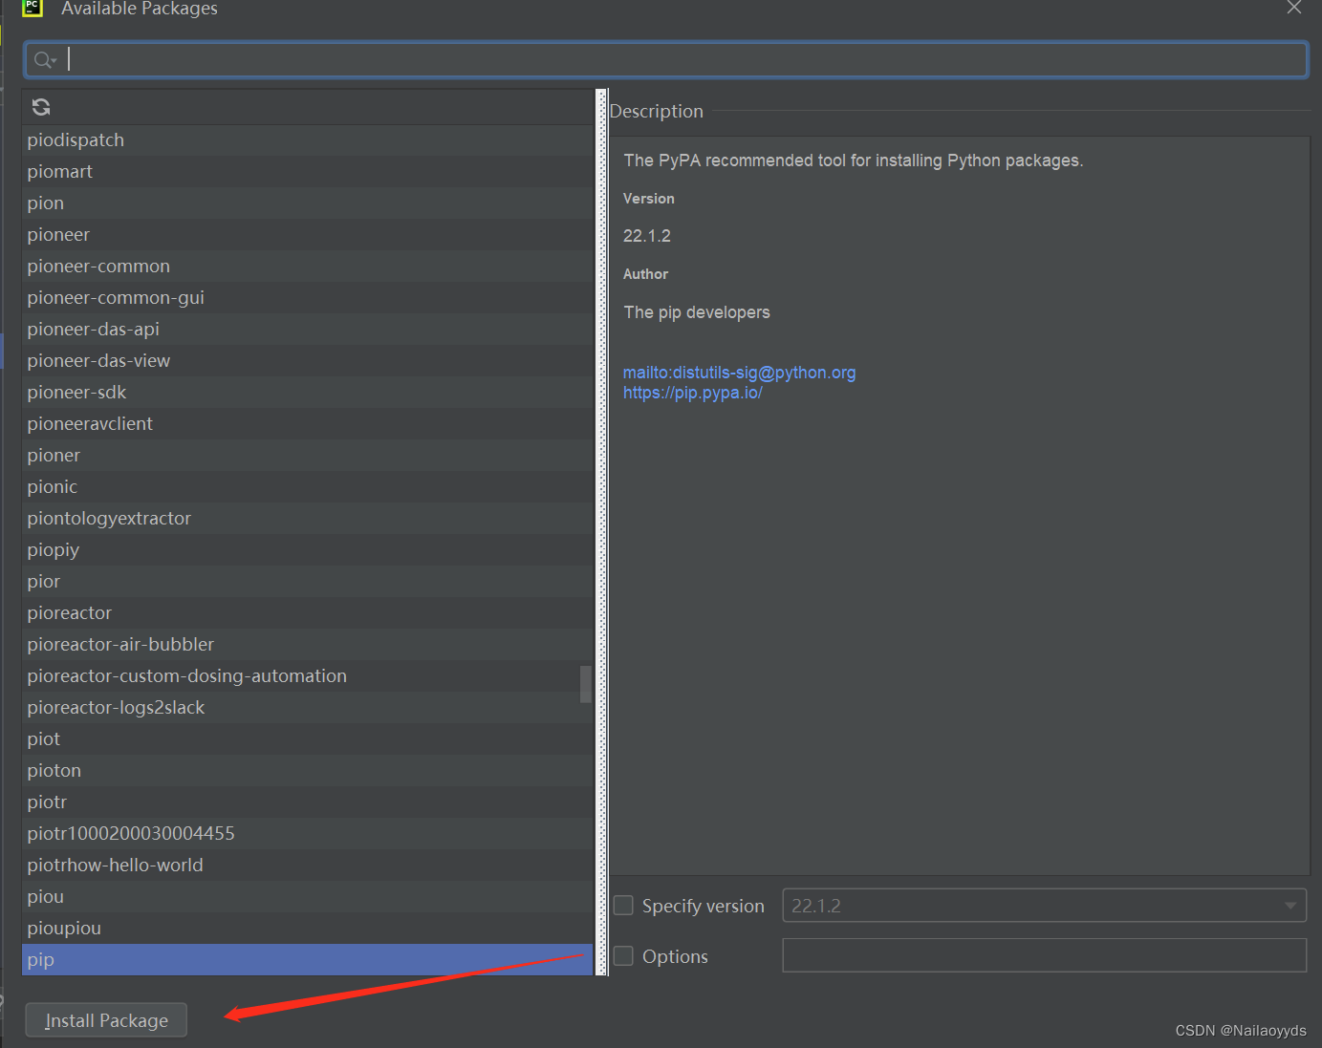The width and height of the screenshot is (1322, 1048).
Task: Select pioneer-das-api package
Action: click(x=307, y=330)
